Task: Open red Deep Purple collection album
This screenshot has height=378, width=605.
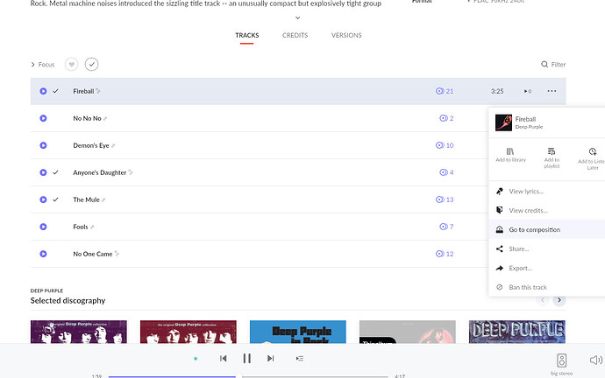Action: (x=189, y=332)
